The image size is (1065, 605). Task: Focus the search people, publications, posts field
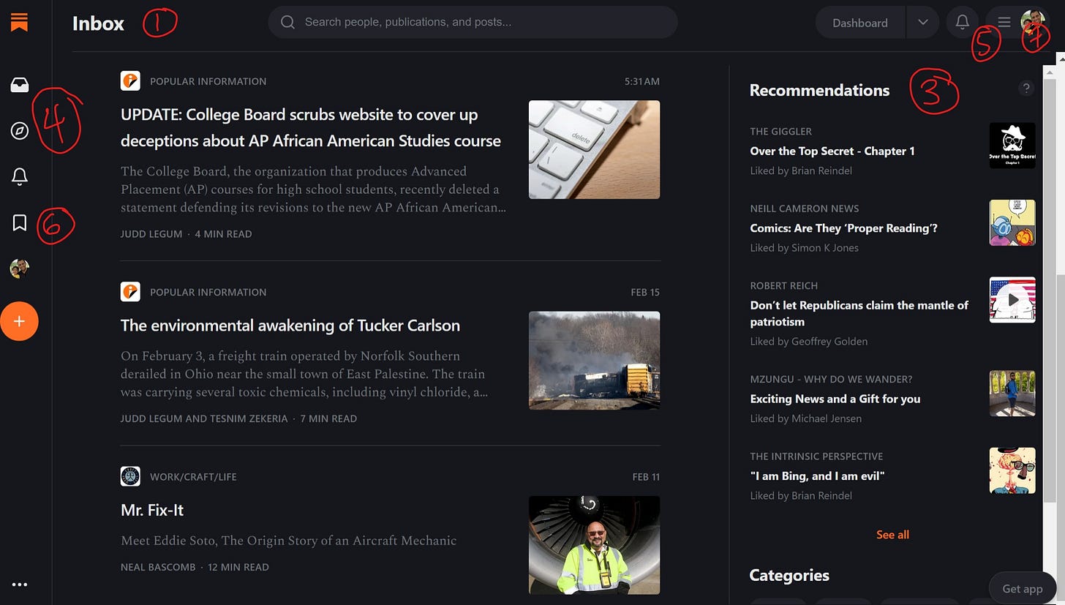(473, 22)
